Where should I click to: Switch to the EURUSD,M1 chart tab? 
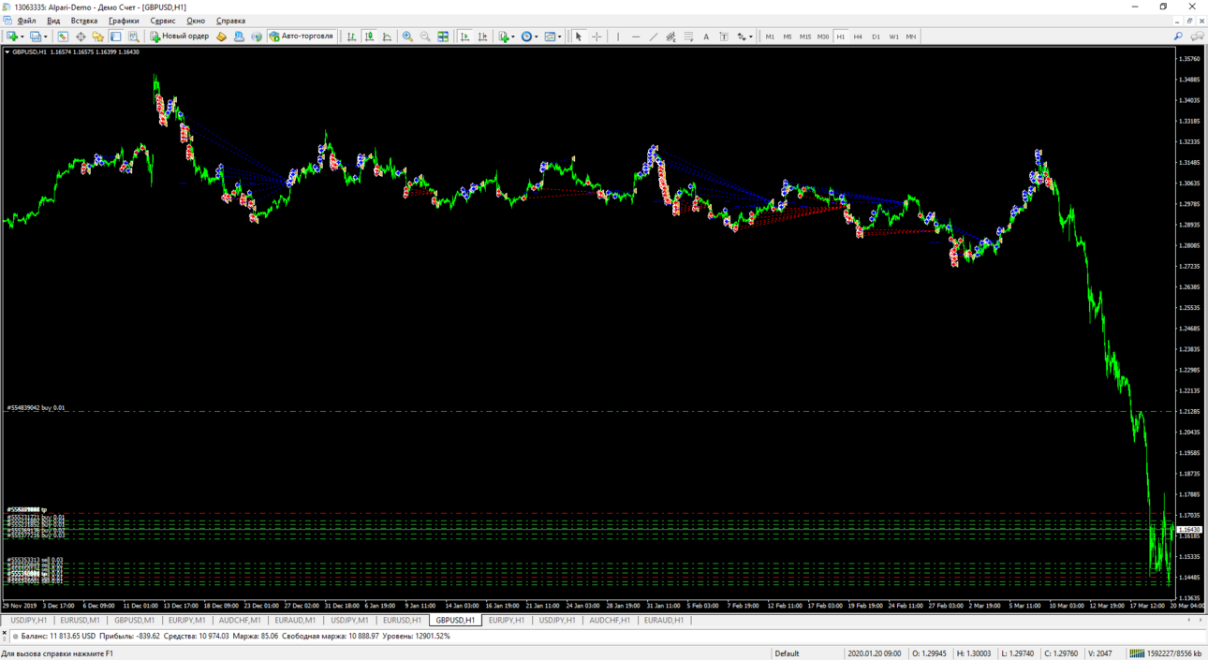[80, 620]
